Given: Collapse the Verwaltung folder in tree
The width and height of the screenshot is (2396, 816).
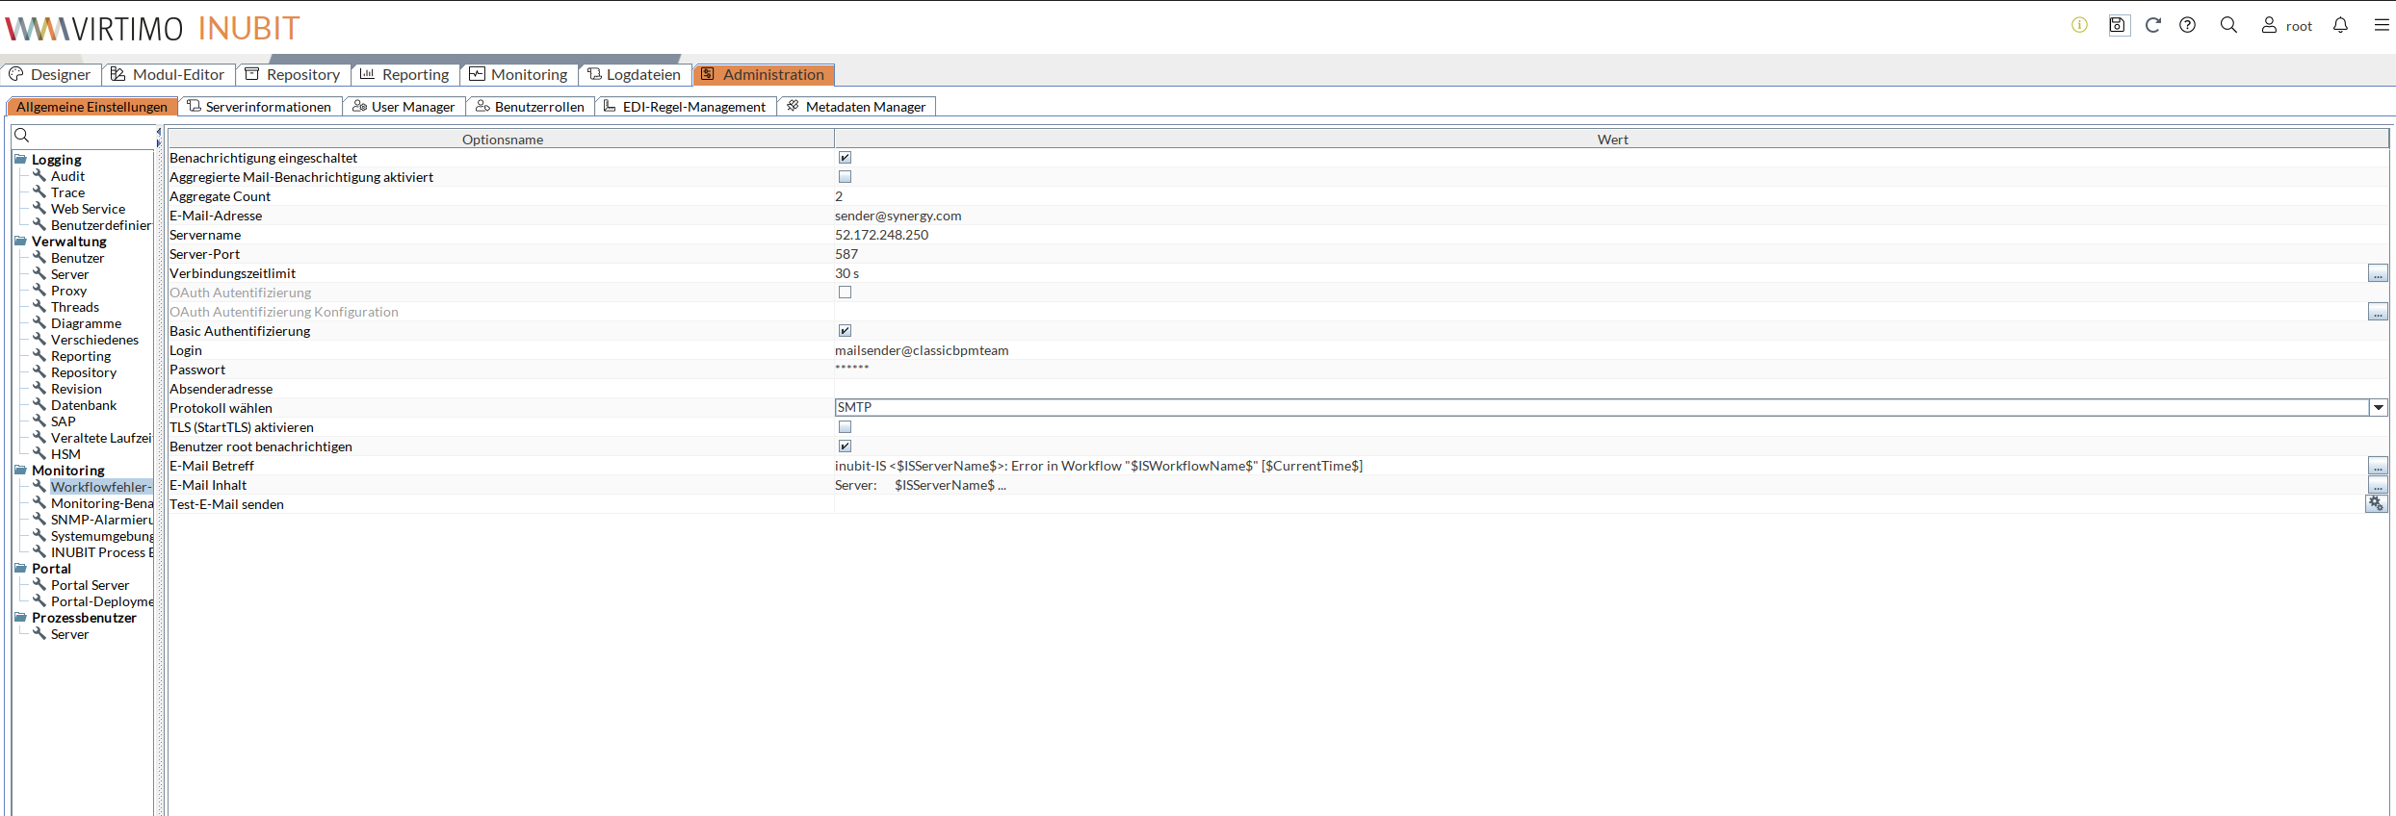Looking at the screenshot, I should coord(20,242).
